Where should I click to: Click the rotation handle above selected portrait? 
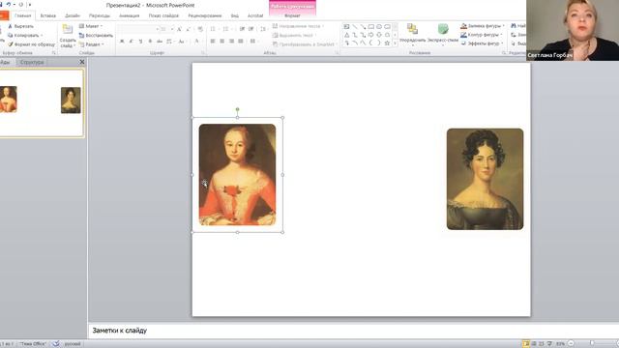coord(237,109)
